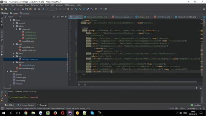206x116 pixels.
Task: Open Skype from the taskbar
Action: tap(92, 113)
